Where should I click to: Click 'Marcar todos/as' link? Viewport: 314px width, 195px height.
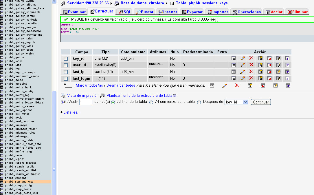tap(89, 85)
